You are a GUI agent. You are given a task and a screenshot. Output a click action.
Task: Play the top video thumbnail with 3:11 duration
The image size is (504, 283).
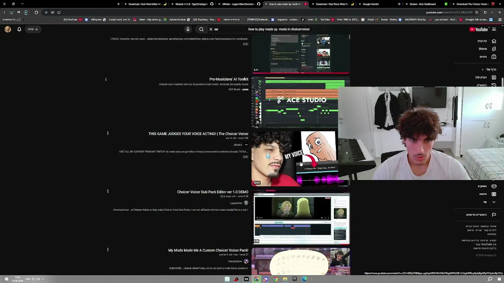[x=301, y=54]
